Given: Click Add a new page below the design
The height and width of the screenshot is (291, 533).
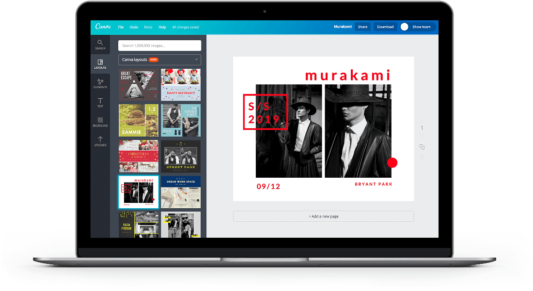Looking at the screenshot, I should click(323, 216).
